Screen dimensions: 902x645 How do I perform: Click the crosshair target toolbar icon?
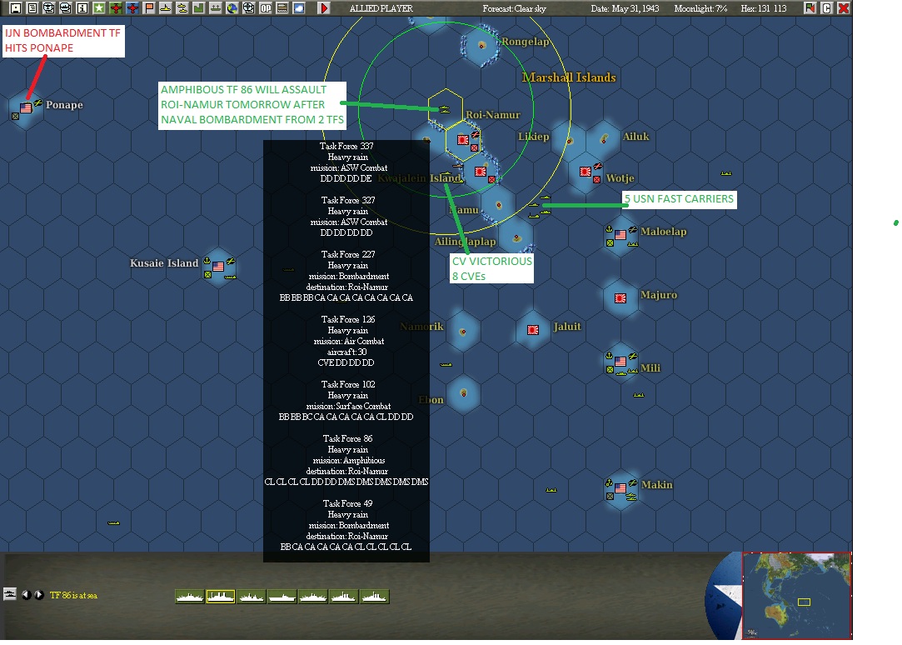(249, 8)
